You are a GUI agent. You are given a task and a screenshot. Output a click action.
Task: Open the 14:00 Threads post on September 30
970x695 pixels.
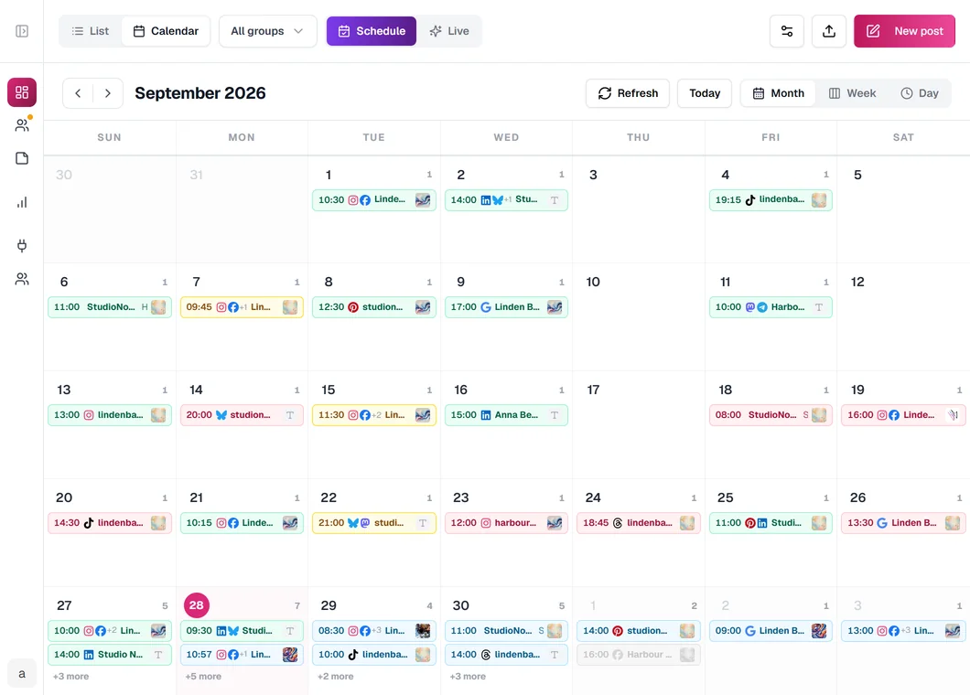(x=506, y=654)
